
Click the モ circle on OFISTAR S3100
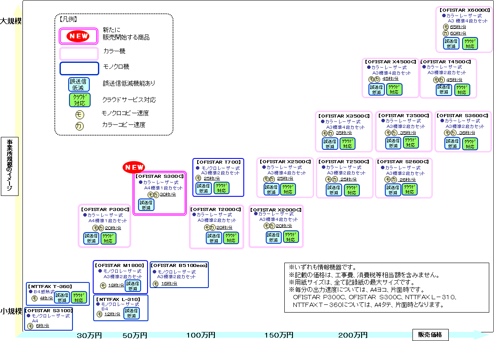30,326
